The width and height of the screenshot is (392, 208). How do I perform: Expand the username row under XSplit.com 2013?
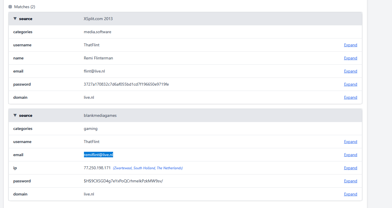pyautogui.click(x=350, y=45)
